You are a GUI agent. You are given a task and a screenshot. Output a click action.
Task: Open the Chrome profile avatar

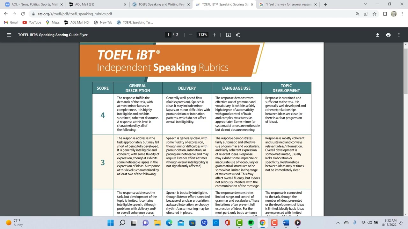(x=394, y=14)
